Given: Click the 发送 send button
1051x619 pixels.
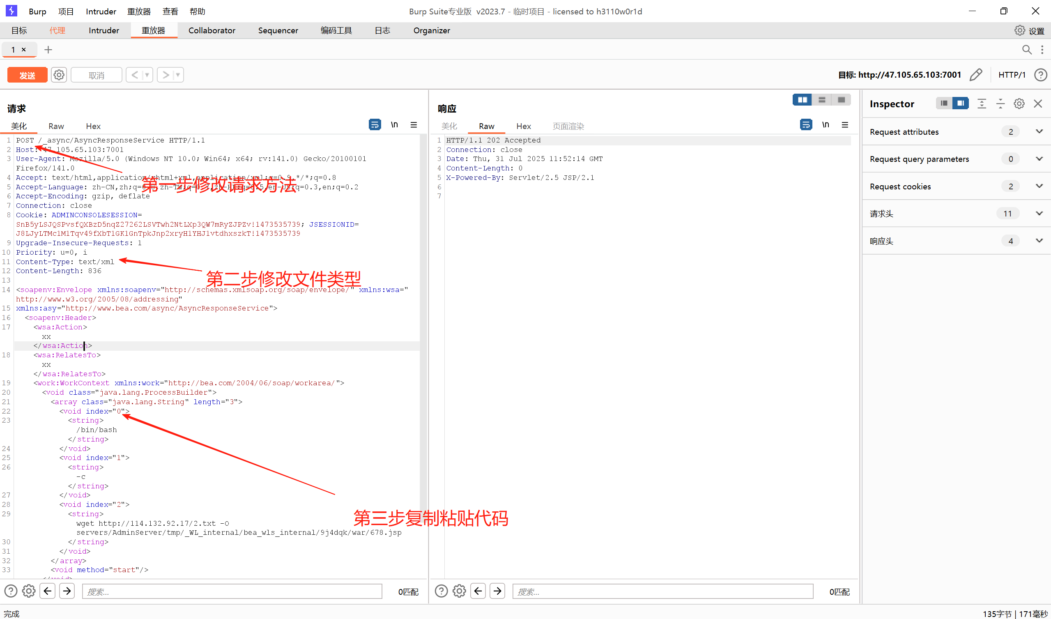Looking at the screenshot, I should 28,75.
